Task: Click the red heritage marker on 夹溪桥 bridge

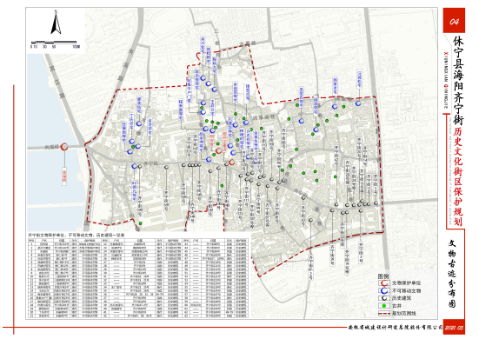Action: [64, 147]
